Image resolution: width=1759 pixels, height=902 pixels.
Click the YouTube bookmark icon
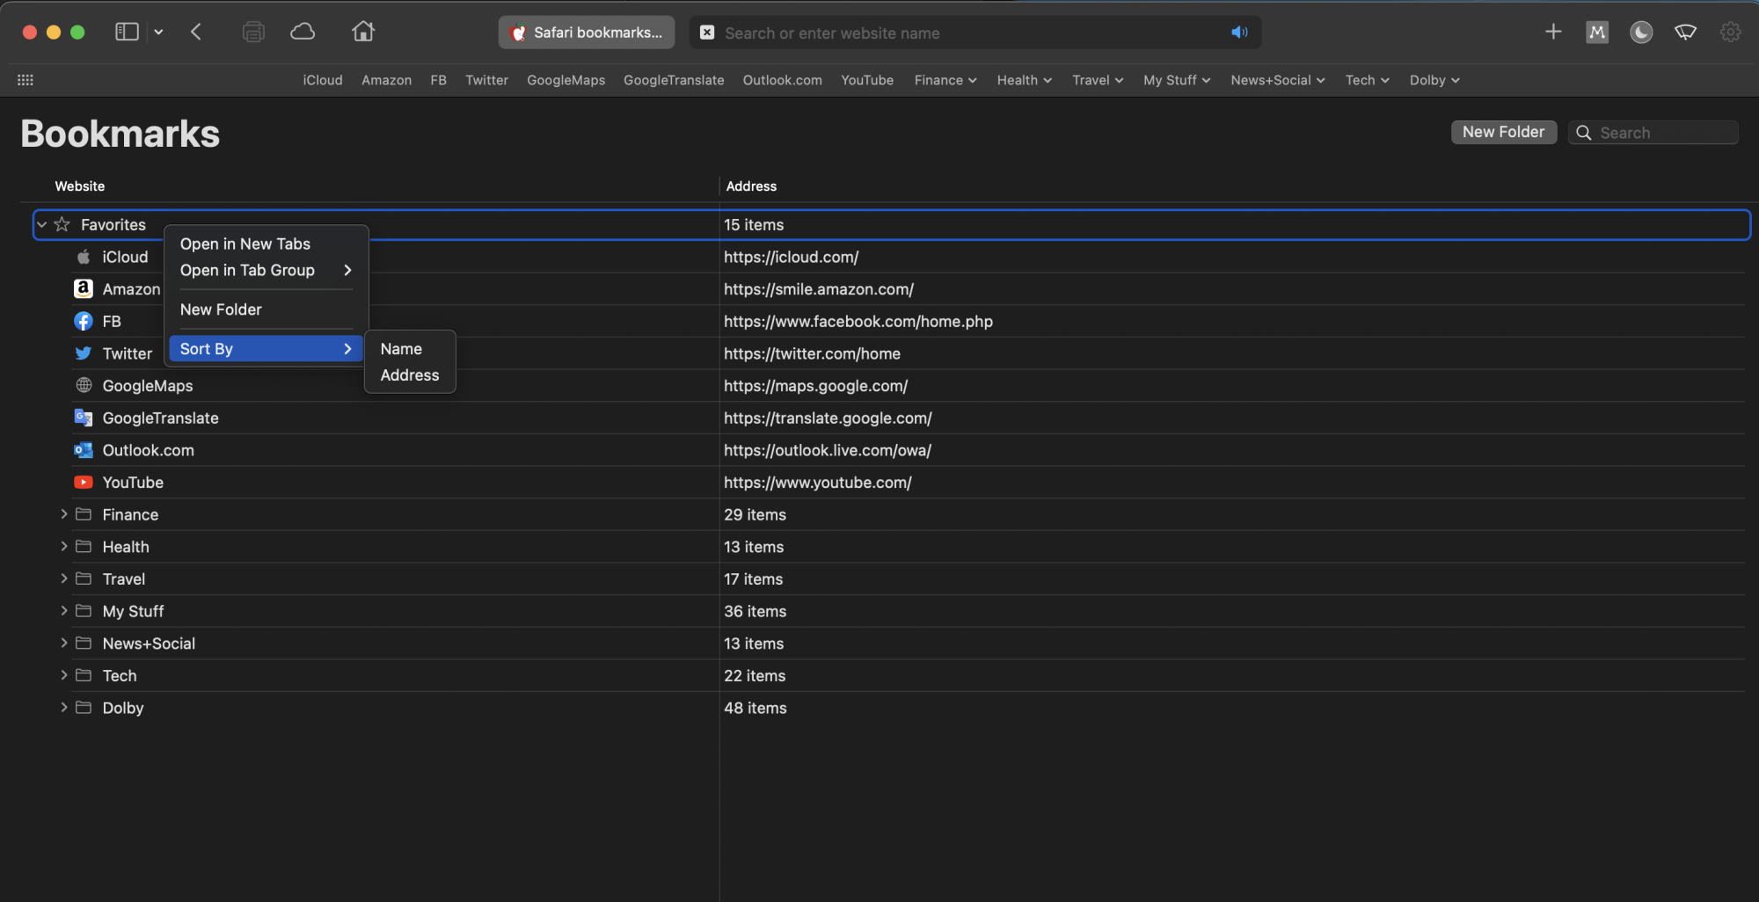tap(84, 483)
